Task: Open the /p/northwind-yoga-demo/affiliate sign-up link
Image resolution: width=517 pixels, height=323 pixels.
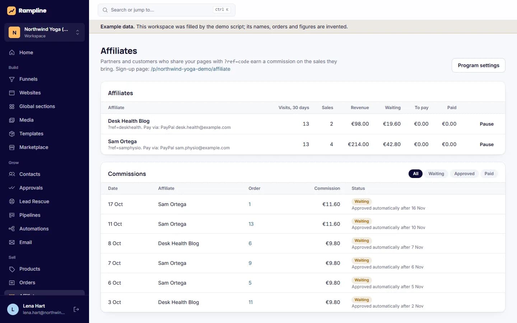Action: coord(191,69)
